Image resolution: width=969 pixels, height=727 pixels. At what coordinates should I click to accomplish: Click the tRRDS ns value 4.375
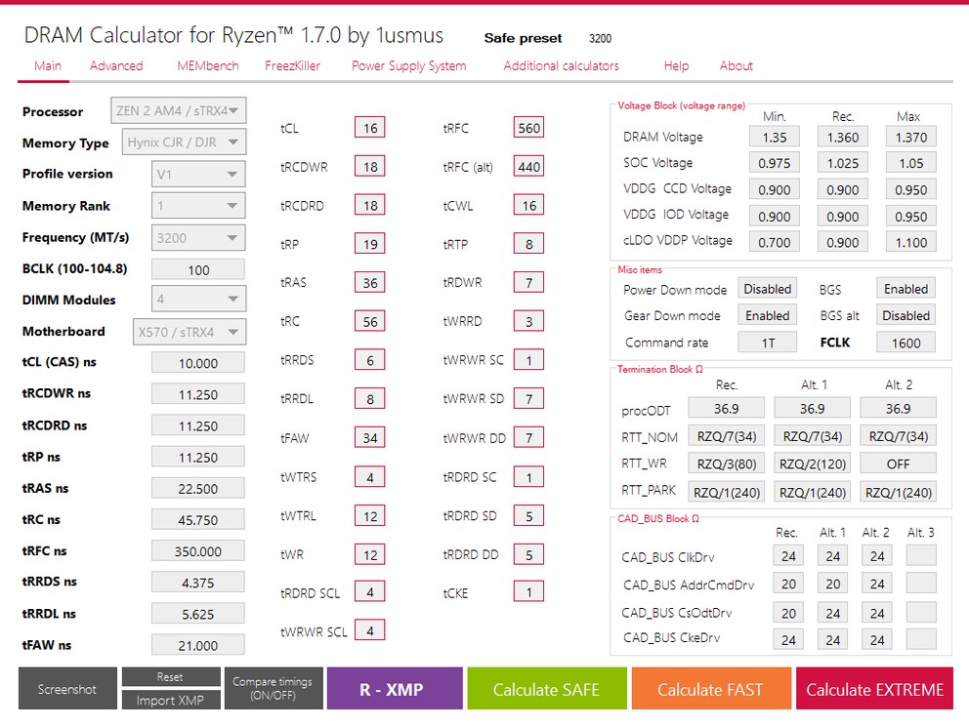(197, 583)
